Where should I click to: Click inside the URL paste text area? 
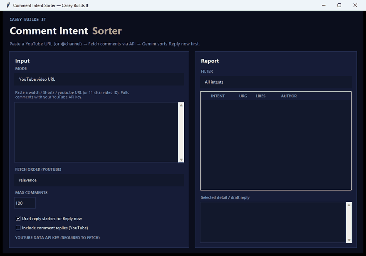pos(96,132)
